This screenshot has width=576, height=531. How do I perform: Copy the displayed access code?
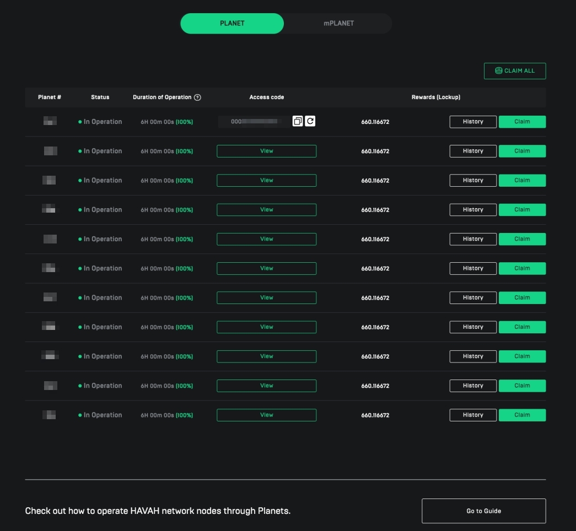tap(298, 121)
